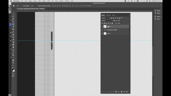
Task: Filter for adjustment layers icon
Action: tap(114, 18)
